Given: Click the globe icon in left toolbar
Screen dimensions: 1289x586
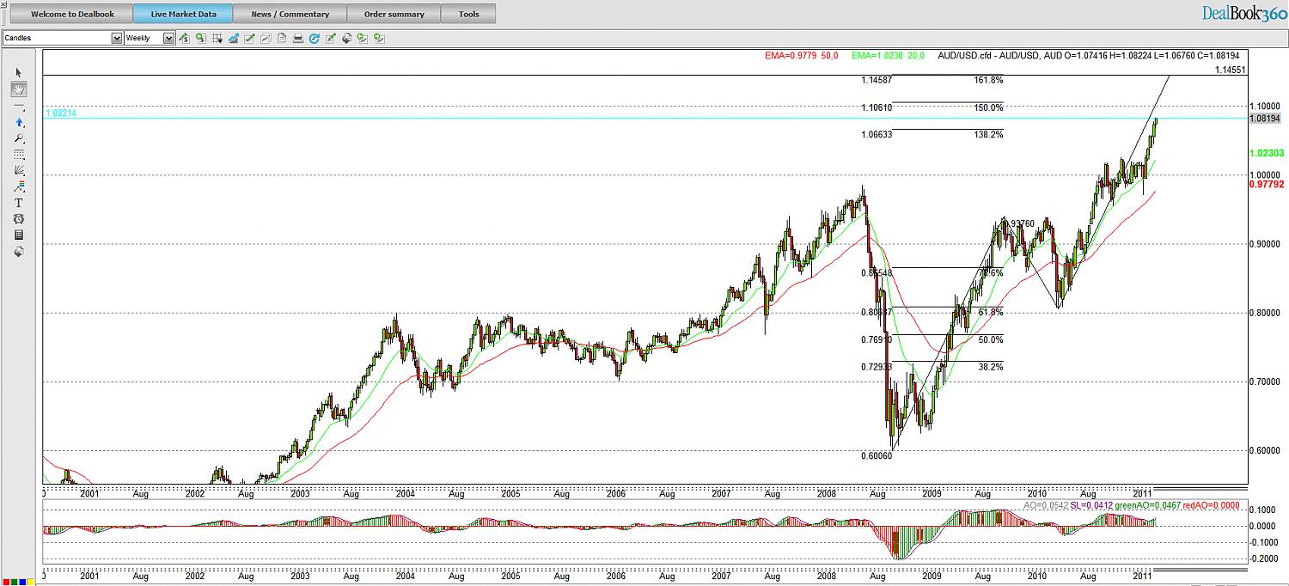Looking at the screenshot, I should coord(19,251).
